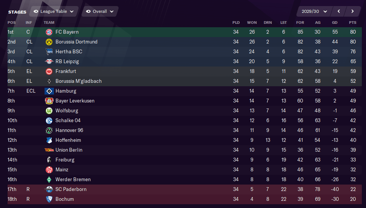Sort table by PTS column header
Image resolution: width=366 pixels, height=208 pixels.
pyautogui.click(x=353, y=23)
